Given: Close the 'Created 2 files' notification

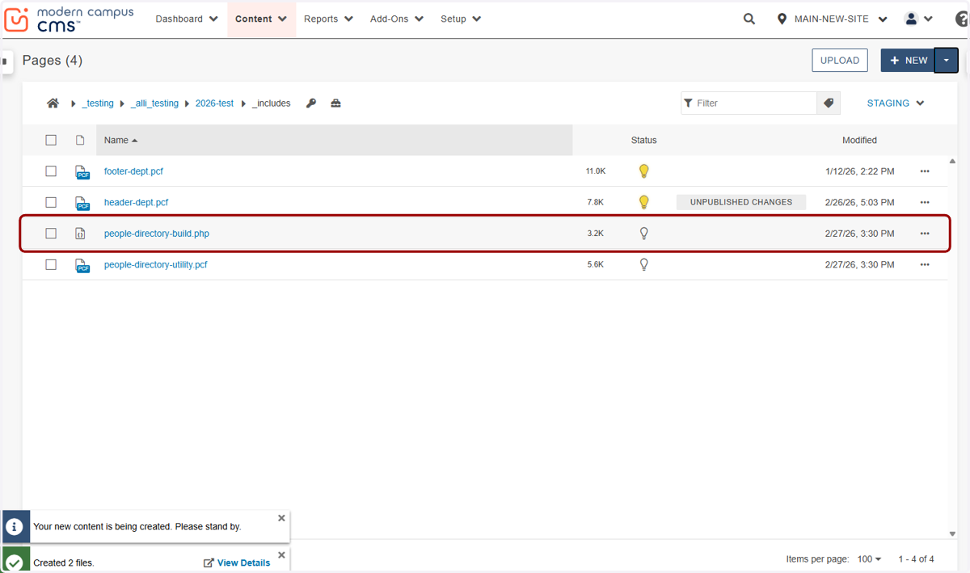Looking at the screenshot, I should click(x=281, y=555).
